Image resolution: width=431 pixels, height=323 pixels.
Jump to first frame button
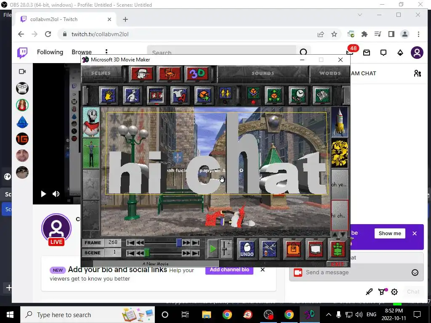click(x=131, y=243)
